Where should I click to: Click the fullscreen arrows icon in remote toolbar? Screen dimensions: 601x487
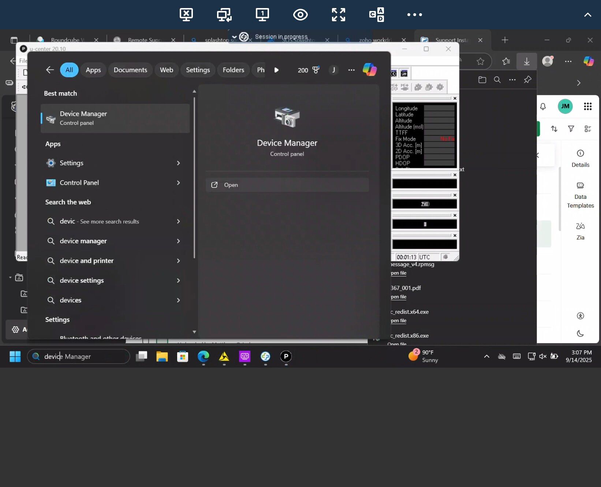point(338,15)
